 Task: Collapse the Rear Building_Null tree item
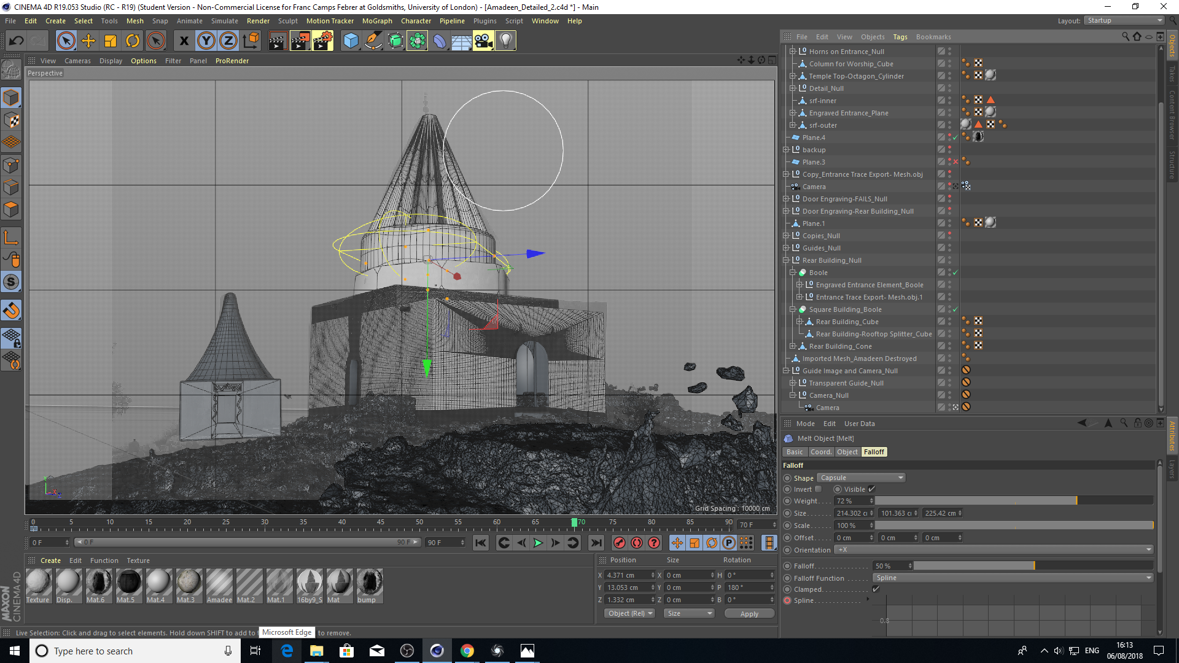pos(786,260)
